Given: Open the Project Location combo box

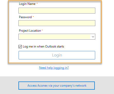Looking at the screenshot, I should [x=57, y=37].
